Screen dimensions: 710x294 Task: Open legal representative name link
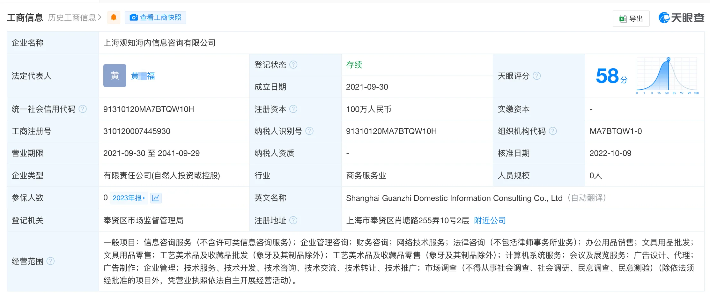click(143, 76)
